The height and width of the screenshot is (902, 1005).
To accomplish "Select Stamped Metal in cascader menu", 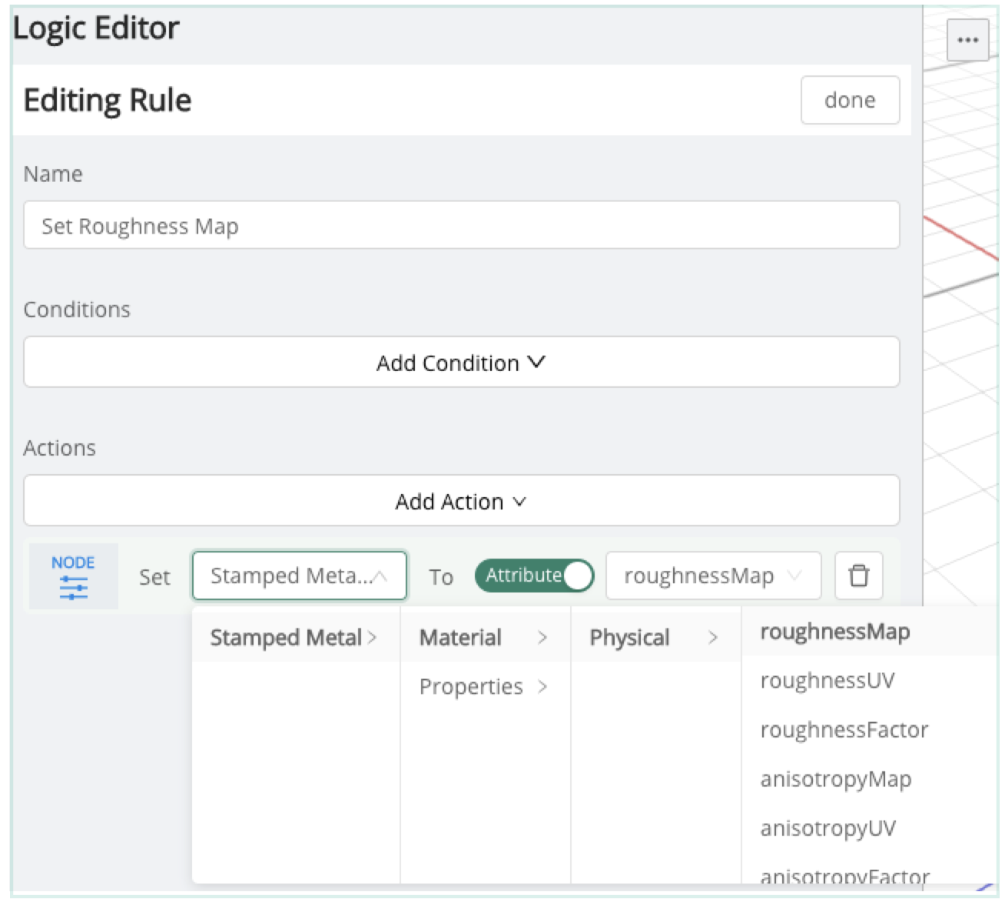I will pos(294,638).
